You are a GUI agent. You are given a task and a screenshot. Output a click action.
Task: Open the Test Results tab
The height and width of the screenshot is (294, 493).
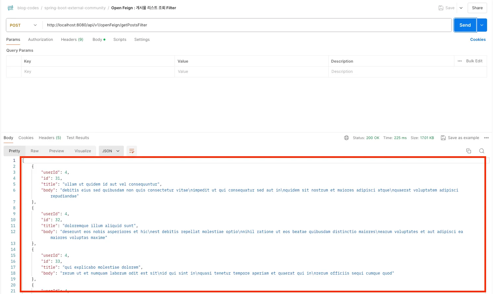[x=78, y=138]
